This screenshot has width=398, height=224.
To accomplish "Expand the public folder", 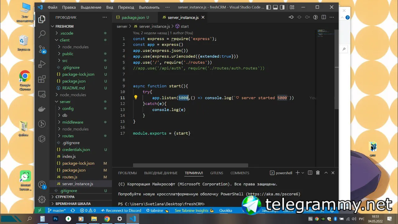I will pyautogui.click(x=81, y=54).
